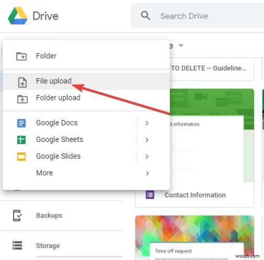The height and width of the screenshot is (260, 264).
Task: Choose Google Docs menu entry
Action: (x=86, y=123)
